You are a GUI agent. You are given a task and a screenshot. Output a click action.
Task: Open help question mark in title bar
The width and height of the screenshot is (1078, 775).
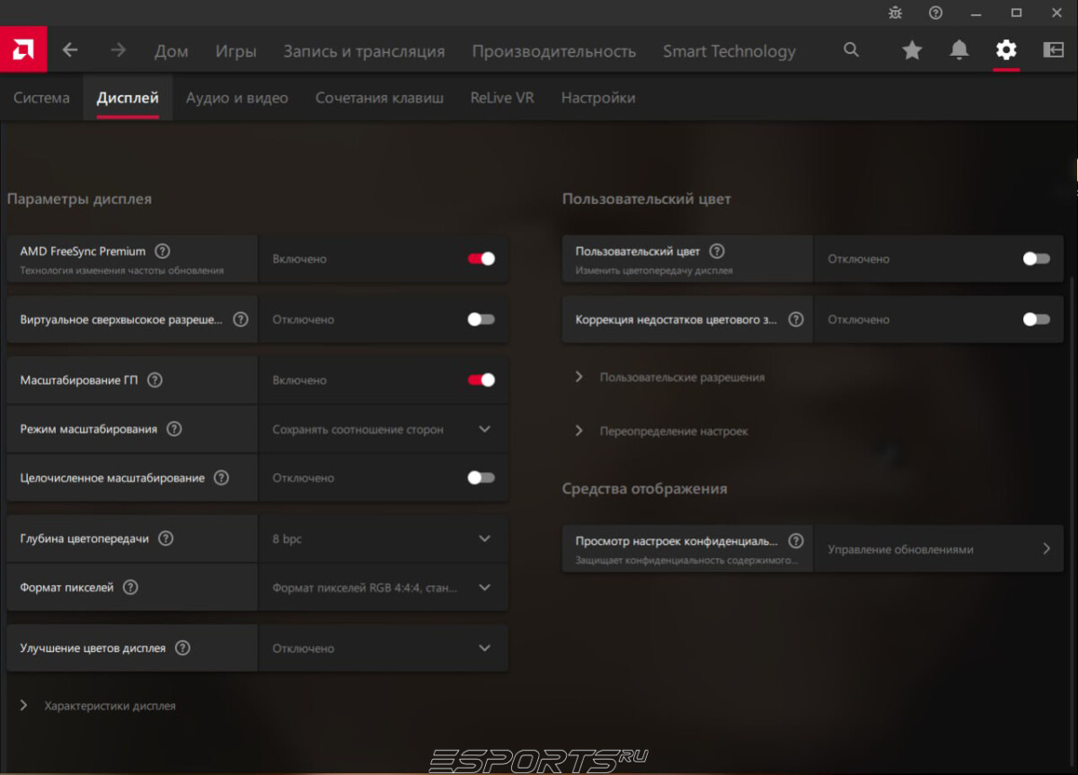pyautogui.click(x=935, y=13)
